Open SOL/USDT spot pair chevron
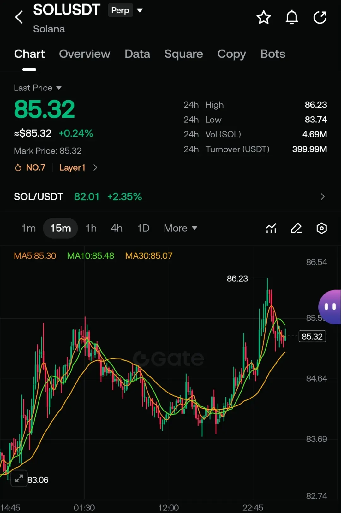 (322, 196)
